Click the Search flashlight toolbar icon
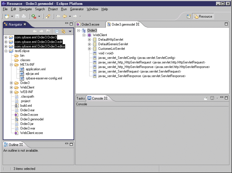 point(48,17)
